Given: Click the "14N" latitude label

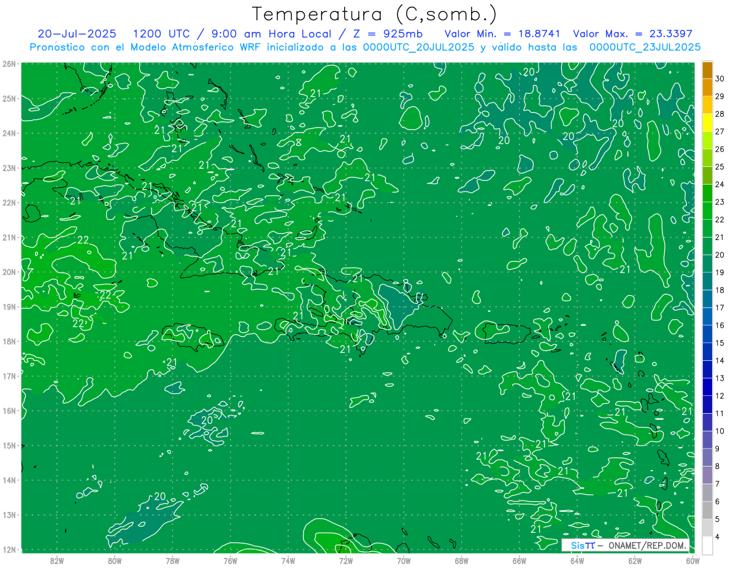Looking at the screenshot, I should coord(9,480).
